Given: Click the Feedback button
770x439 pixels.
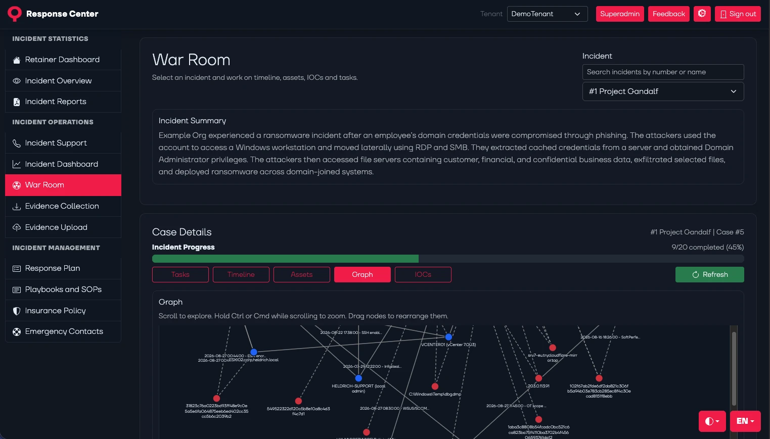Looking at the screenshot, I should 668,14.
